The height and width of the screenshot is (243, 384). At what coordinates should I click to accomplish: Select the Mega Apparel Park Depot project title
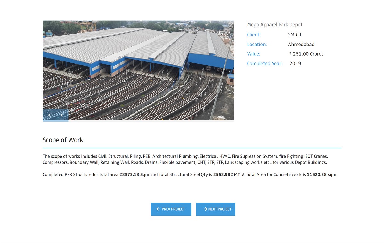274,24
